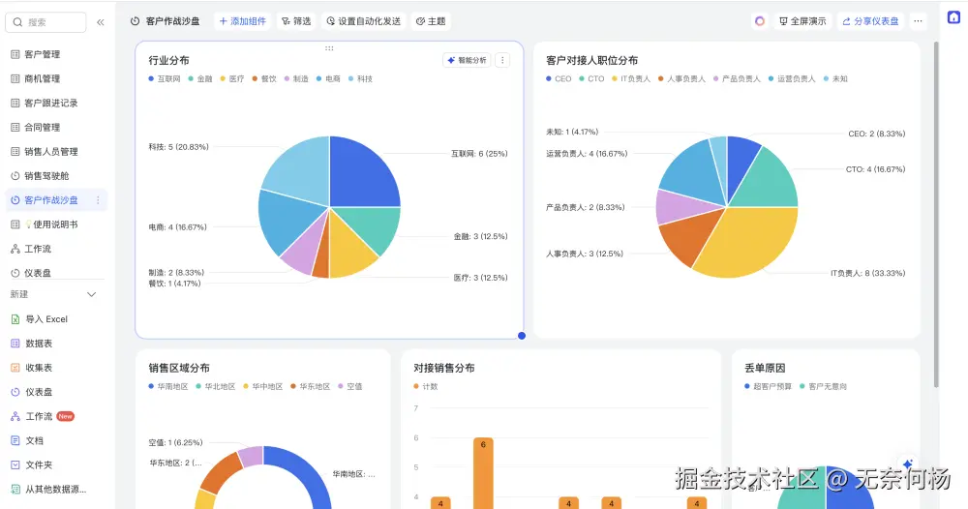Toggle 医疗 legend in 行业分布
This screenshot has width=968, height=509.
pos(232,79)
